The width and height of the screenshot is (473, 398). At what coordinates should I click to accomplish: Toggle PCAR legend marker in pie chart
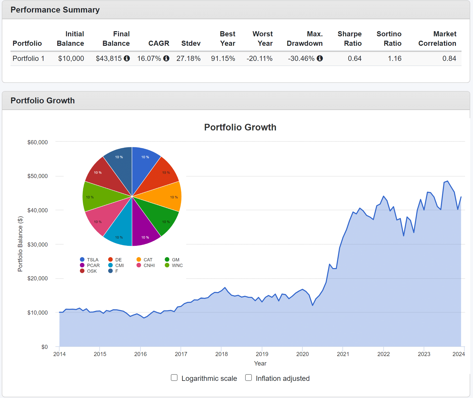pyautogui.click(x=82, y=265)
